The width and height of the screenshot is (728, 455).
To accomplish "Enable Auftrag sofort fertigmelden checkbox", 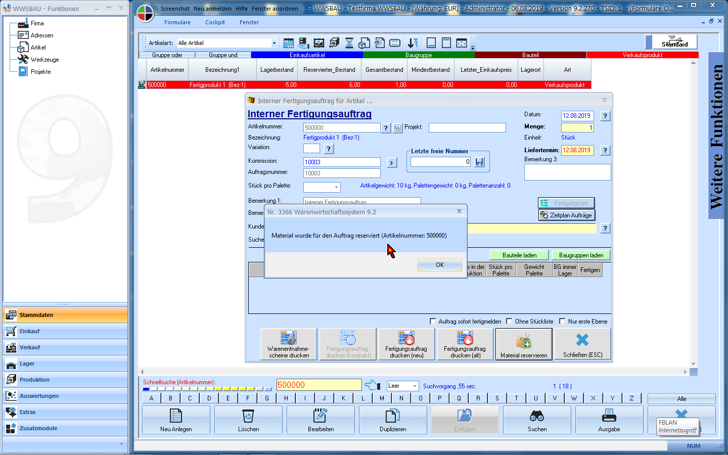I will 433,321.
